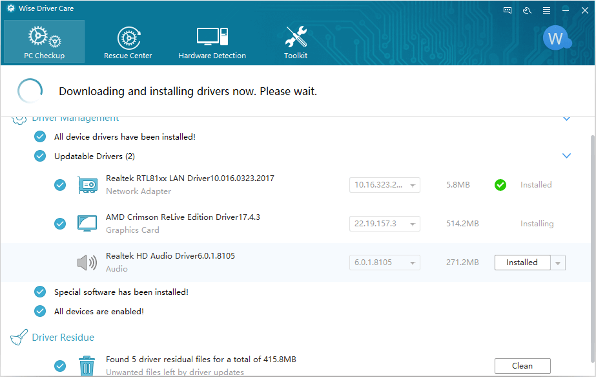596x377 pixels.
Task: Open the arrow next to Installed button
Action: click(x=558, y=263)
